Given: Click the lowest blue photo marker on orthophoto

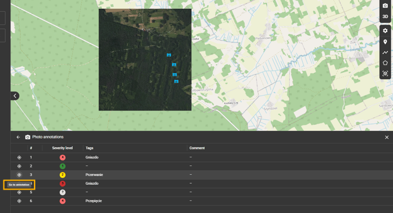Looking at the screenshot, I should [x=176, y=82].
